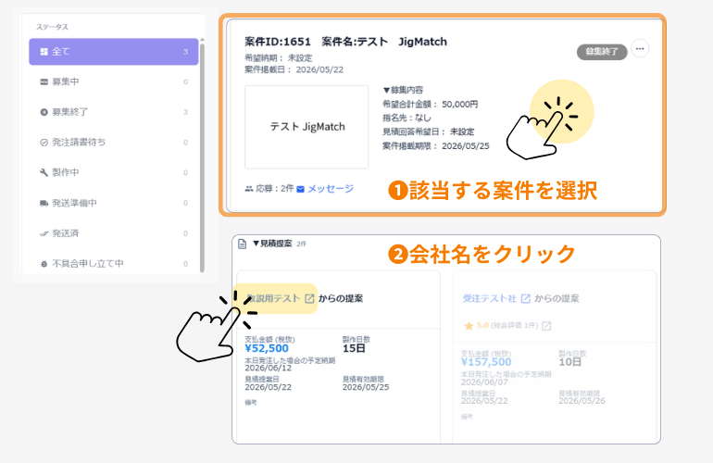Select the 募集終了 status filter
Image resolution: width=713 pixels, height=463 pixels.
coord(114,112)
